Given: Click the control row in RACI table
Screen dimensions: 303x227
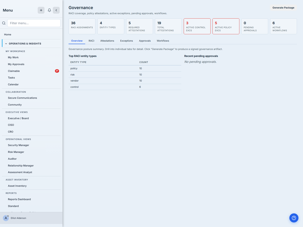Looking at the screenshot, I should 125,87.
